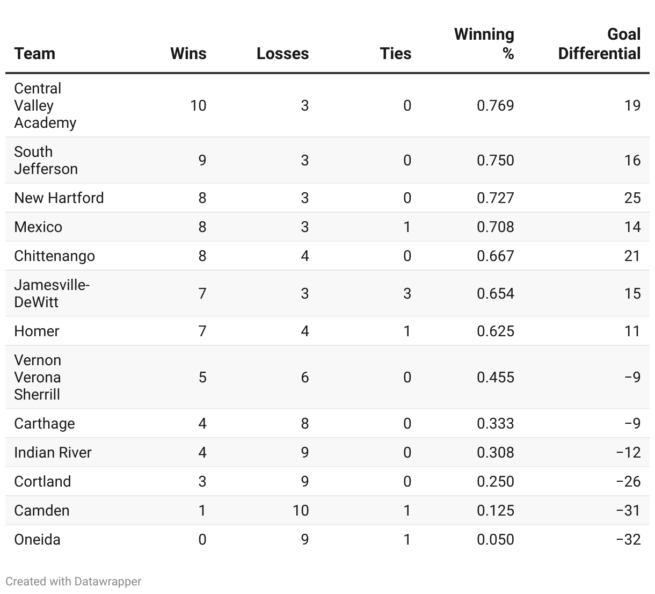The width and height of the screenshot is (655, 594).
Task: Select Cortland's goal differential of −26
Action: tap(628, 482)
